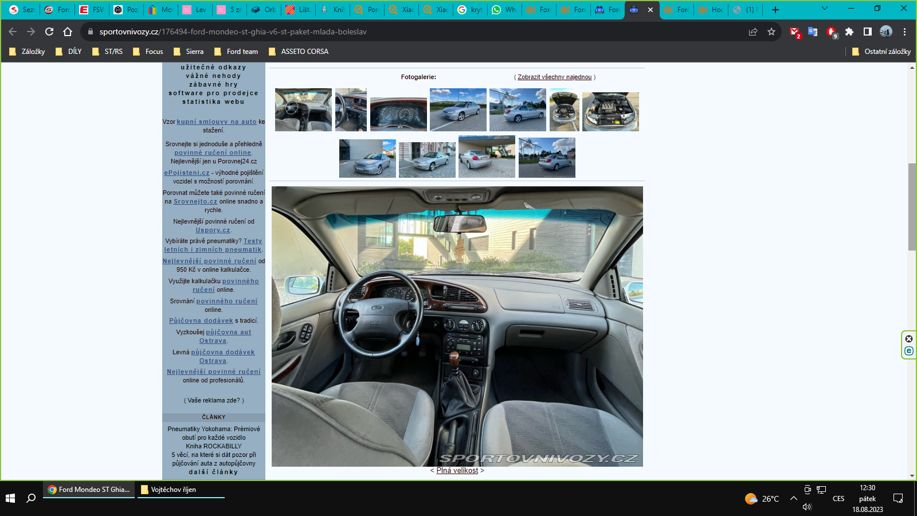Switch to the WhatsApp tab
Screen dimensions: 917x516
(504, 10)
